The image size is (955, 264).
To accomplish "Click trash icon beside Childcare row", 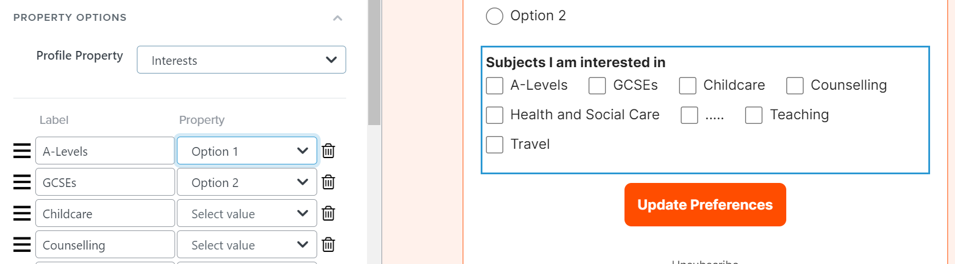I will click(x=328, y=213).
